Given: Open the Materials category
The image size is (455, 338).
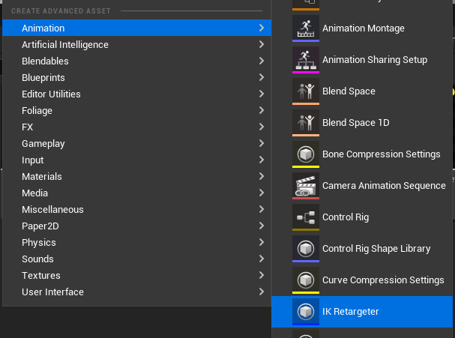Looking at the screenshot, I should click(x=136, y=176).
